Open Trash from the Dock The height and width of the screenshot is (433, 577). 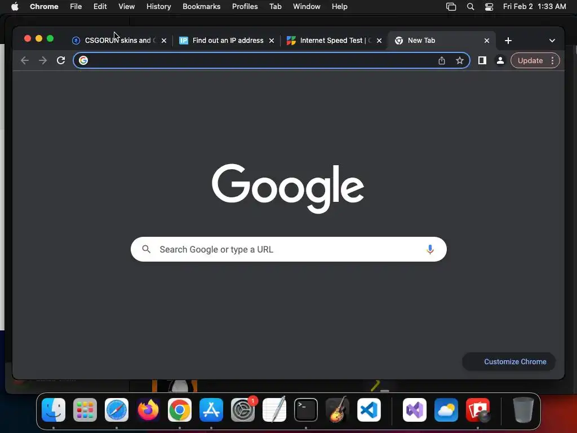point(523,410)
